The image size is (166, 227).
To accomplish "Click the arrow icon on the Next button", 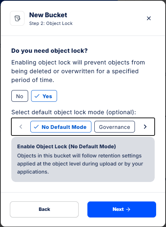I will (128, 209).
